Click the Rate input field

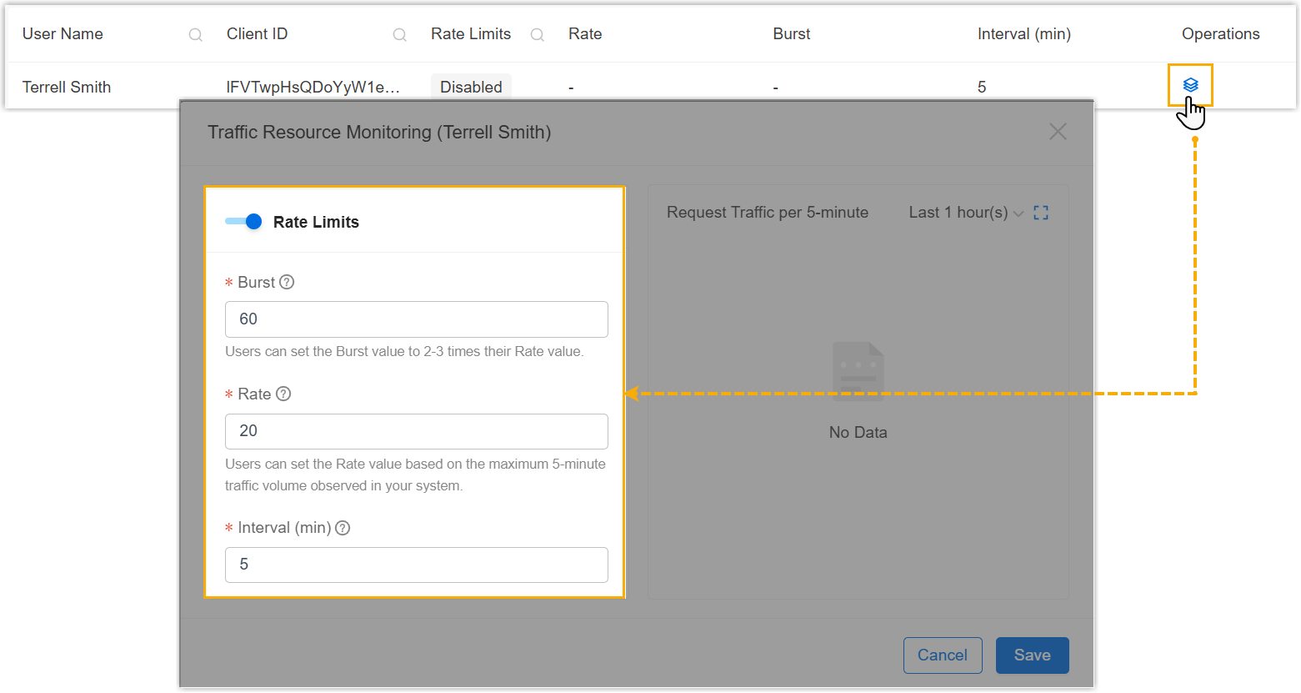click(417, 431)
